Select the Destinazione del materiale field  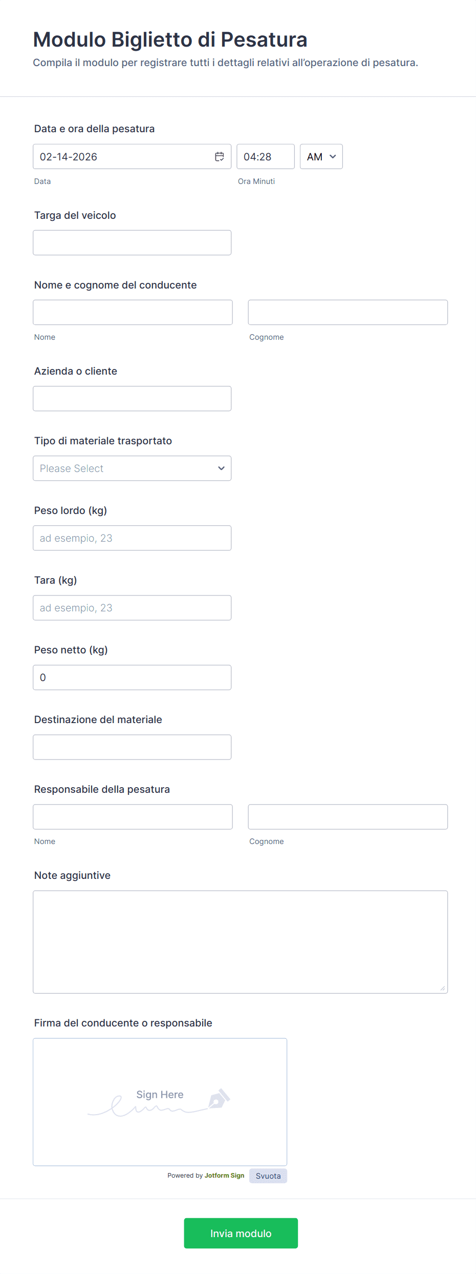tap(132, 747)
